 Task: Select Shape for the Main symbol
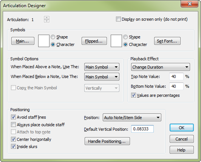(x=53, y=37)
